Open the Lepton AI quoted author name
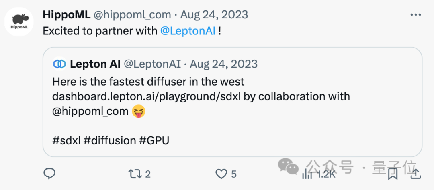 pyautogui.click(x=95, y=64)
